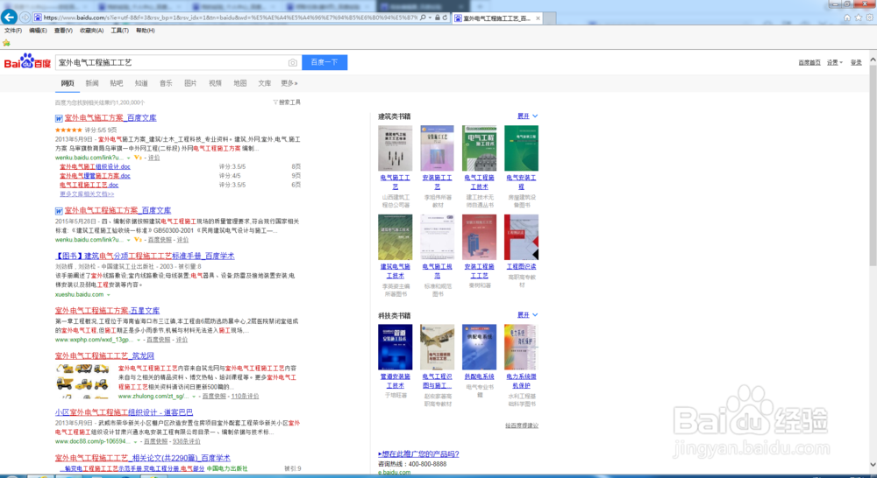Open 建筑电气施工技术 book cover thumbnail
Screen dimensions: 877x478
396,236
